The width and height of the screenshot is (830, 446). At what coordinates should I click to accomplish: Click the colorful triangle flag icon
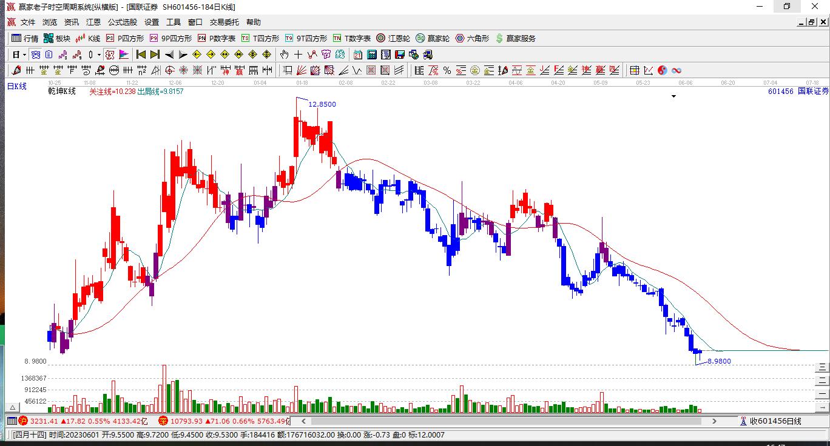[x=124, y=55]
